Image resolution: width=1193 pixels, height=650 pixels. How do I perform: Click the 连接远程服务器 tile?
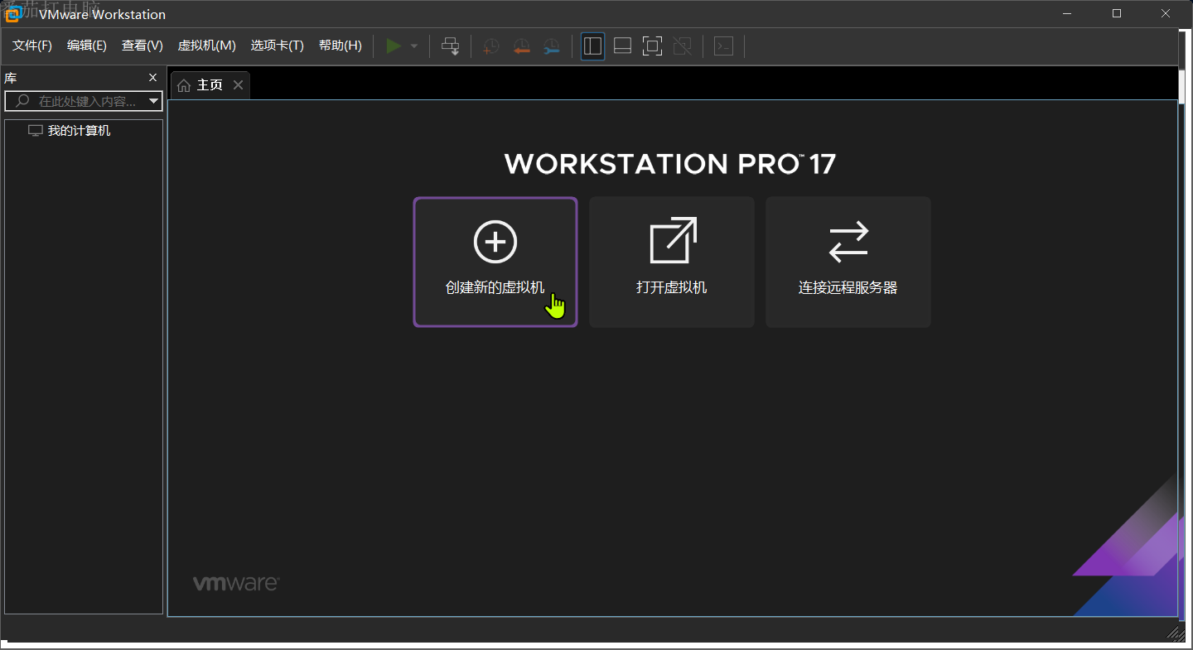848,262
